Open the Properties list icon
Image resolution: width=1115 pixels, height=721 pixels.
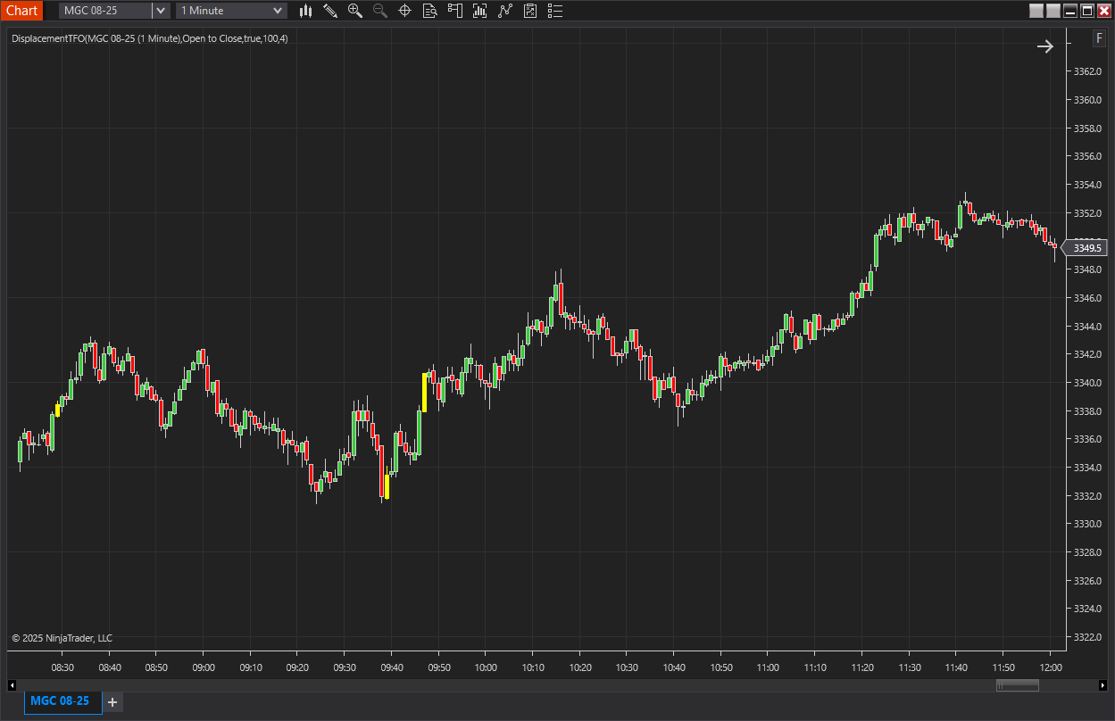[x=555, y=11]
